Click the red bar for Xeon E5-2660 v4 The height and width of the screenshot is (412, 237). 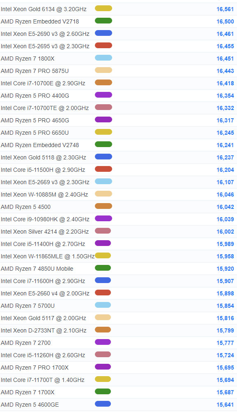click(103, 293)
